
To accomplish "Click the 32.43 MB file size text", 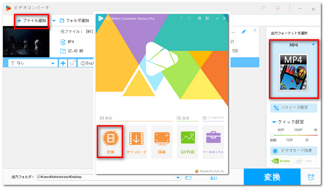I will pyautogui.click(x=75, y=51).
